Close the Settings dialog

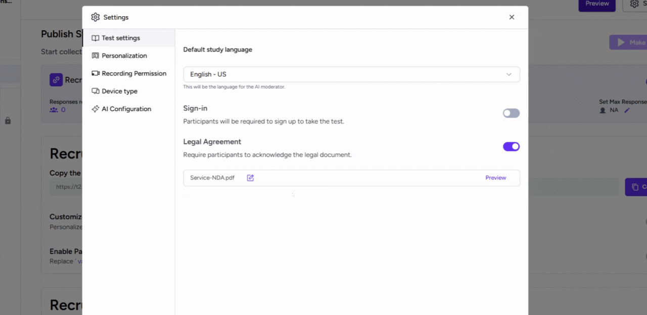click(512, 17)
